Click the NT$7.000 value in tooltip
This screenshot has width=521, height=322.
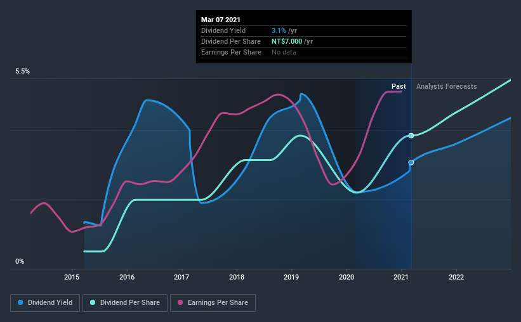point(287,41)
